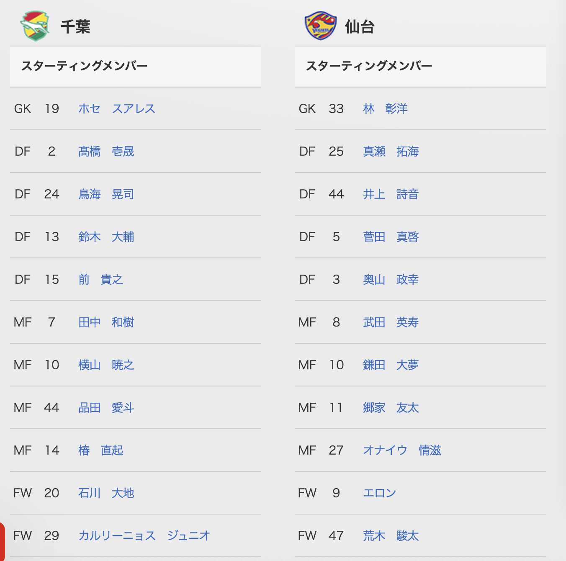The height and width of the screenshot is (561, 566).
Task: Open 井上 詩音 profile link
Action: tap(391, 194)
